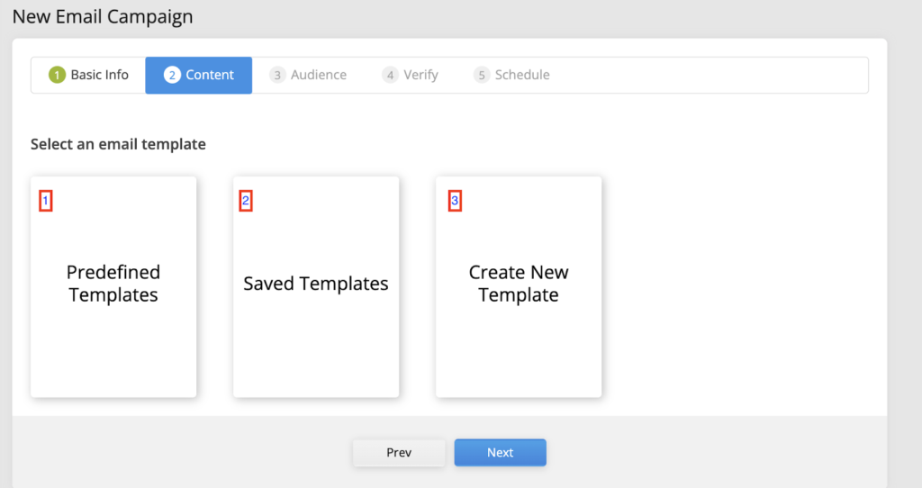Click the Next button
Viewport: 922px width, 488px height.
click(x=501, y=453)
